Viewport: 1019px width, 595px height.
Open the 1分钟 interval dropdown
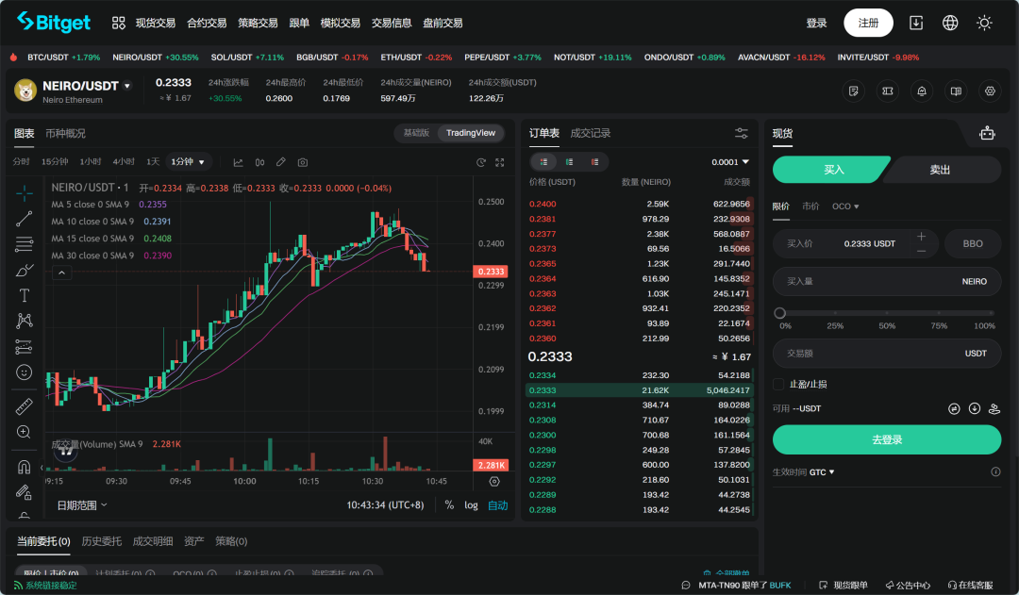coord(188,162)
